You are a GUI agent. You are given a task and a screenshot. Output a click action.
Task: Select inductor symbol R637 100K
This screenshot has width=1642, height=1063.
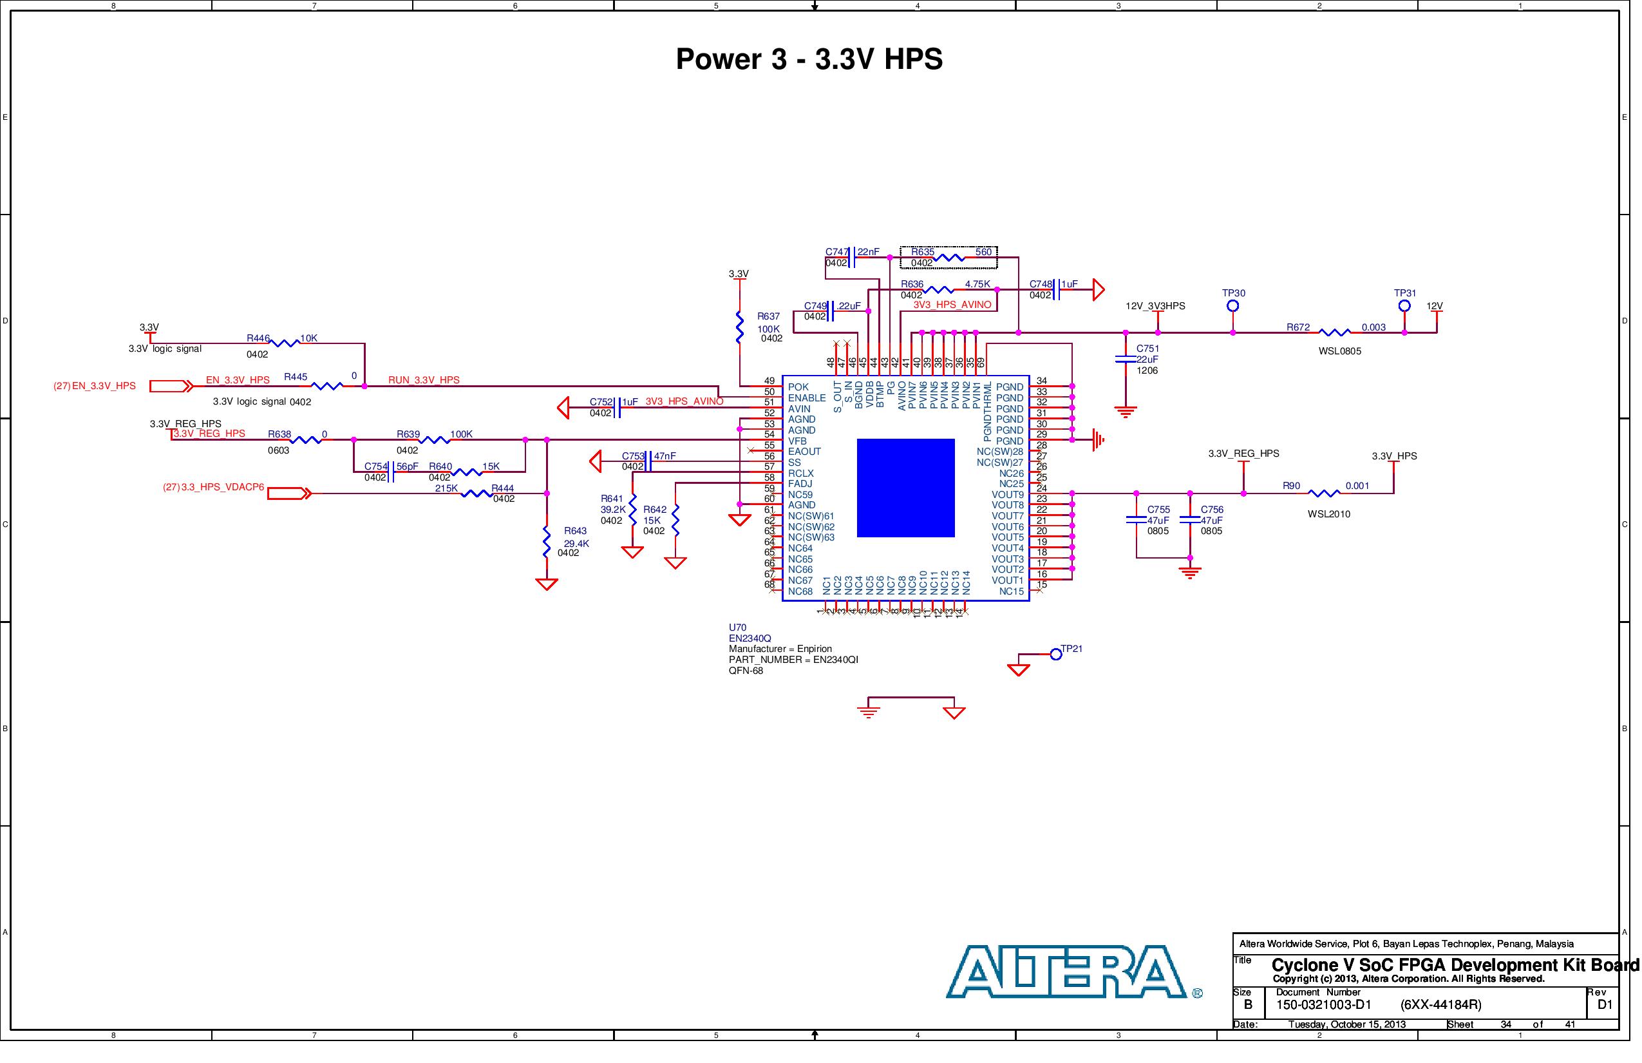tap(740, 329)
